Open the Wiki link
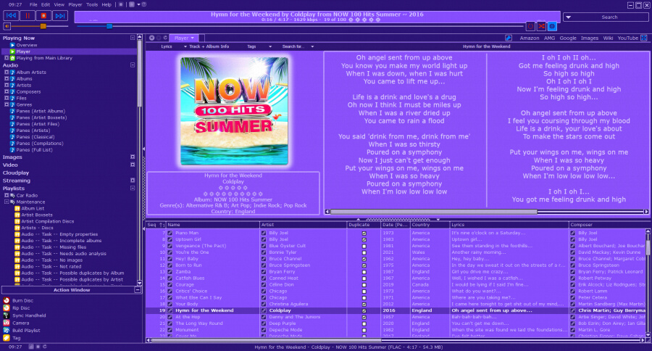This screenshot has height=351, width=652. [608, 38]
